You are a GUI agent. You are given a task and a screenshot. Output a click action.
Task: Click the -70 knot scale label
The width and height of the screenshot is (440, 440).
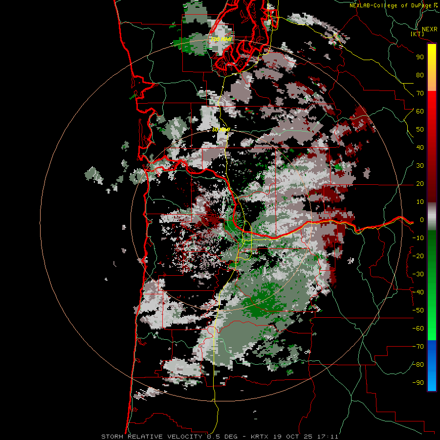[418, 347]
